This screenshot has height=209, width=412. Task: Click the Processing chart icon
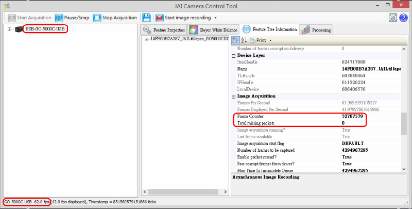[306, 30]
